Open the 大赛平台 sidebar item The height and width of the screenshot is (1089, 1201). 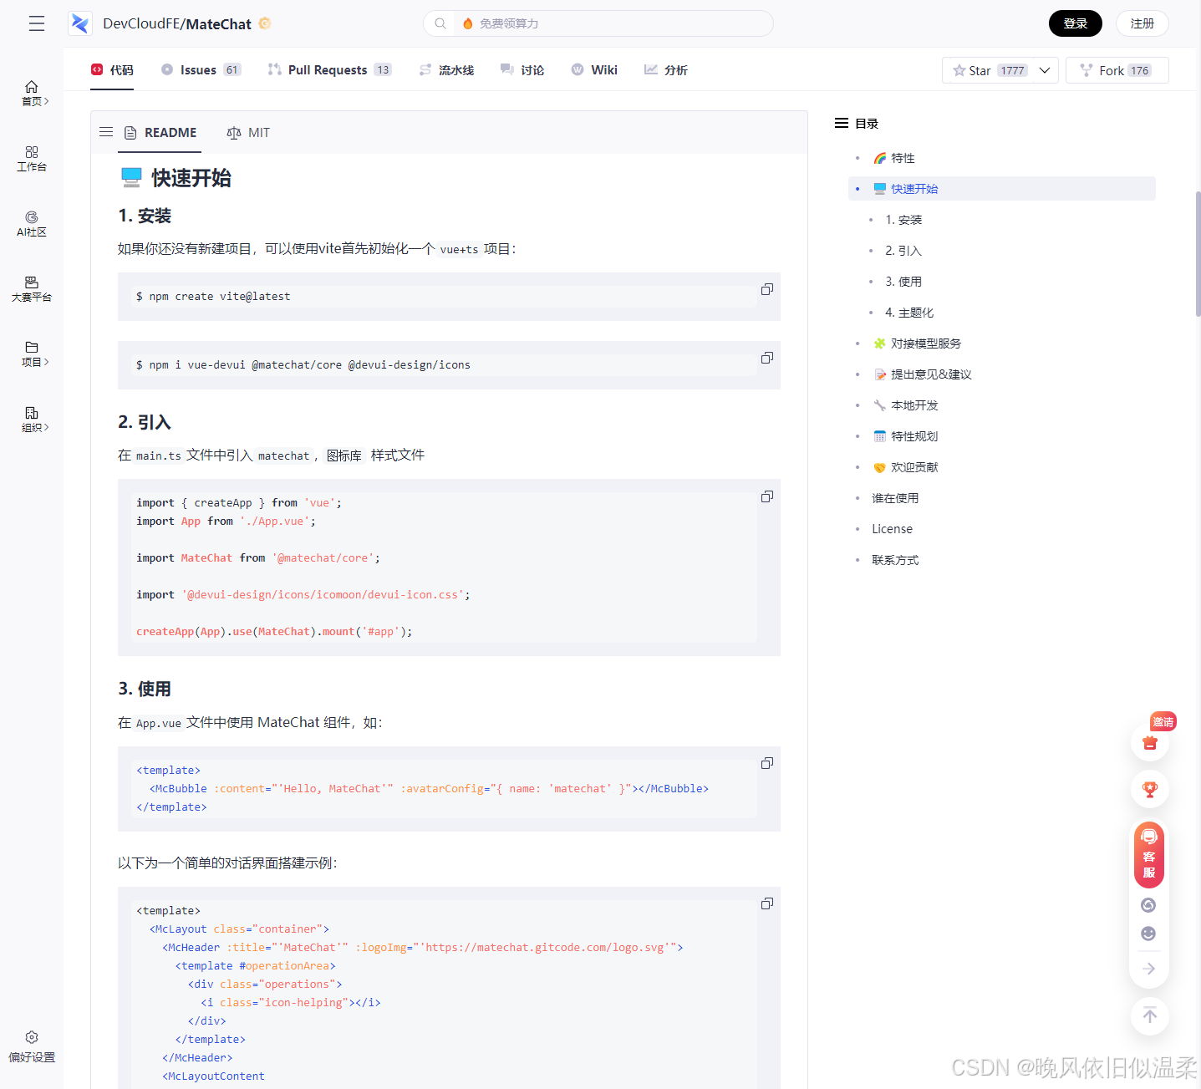pyautogui.click(x=32, y=289)
